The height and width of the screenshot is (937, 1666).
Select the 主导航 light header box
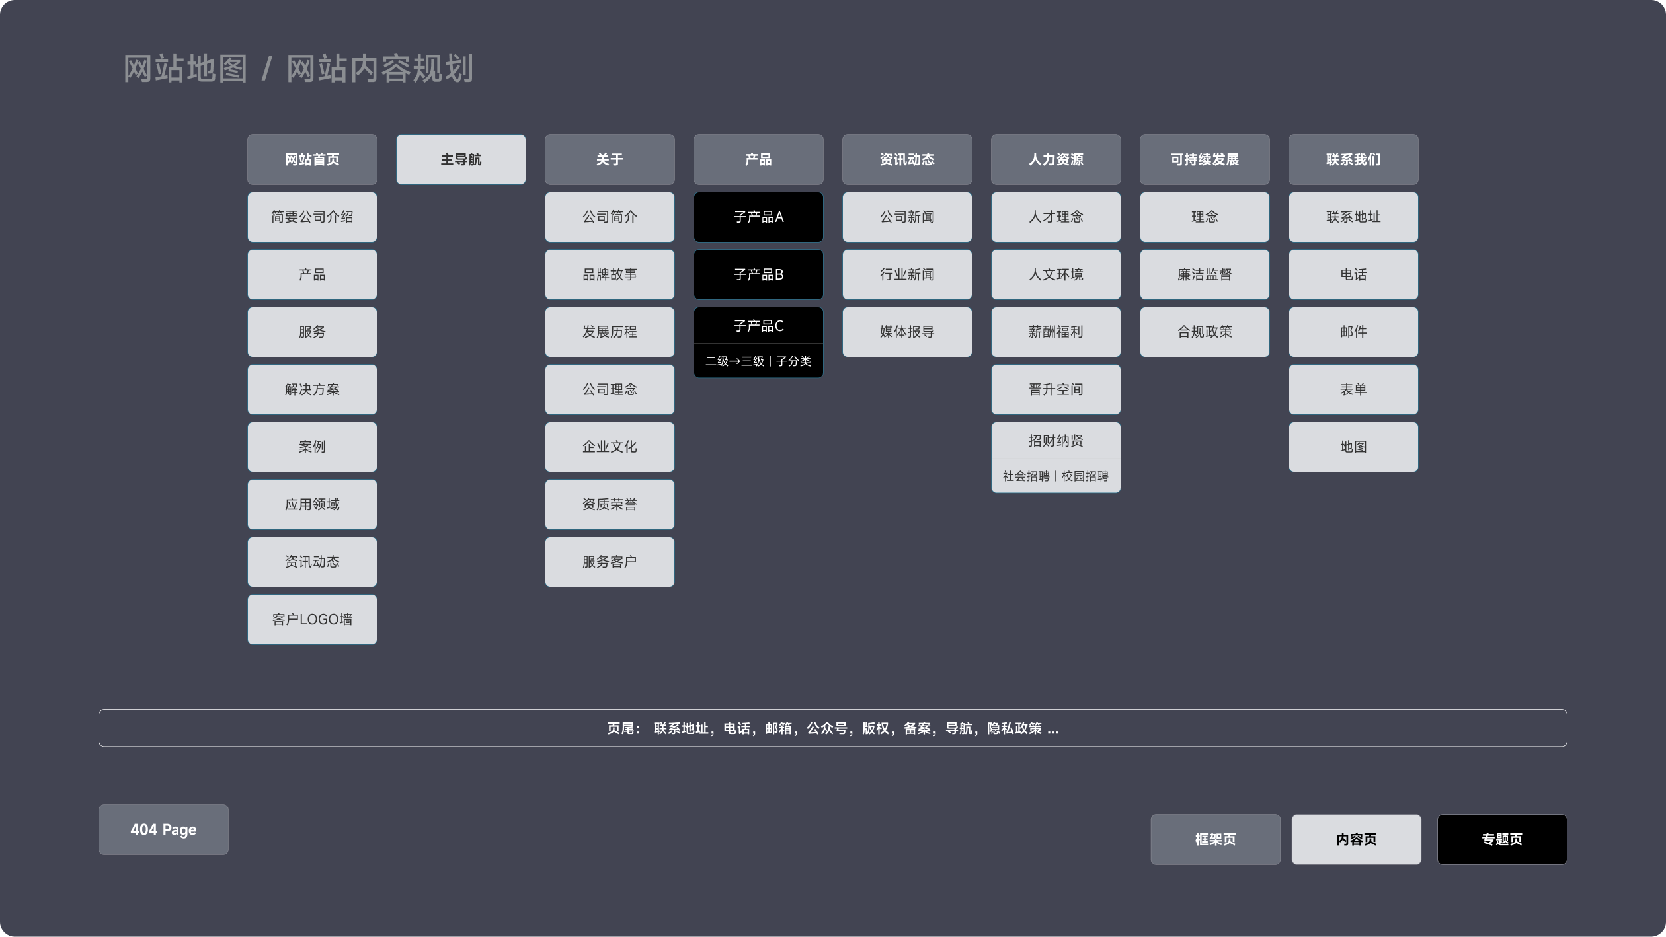[461, 159]
